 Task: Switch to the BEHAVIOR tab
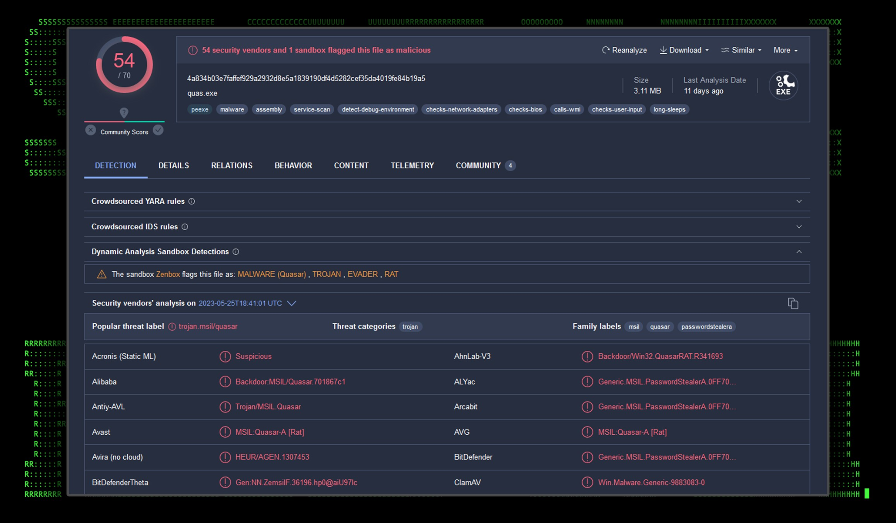(x=293, y=166)
